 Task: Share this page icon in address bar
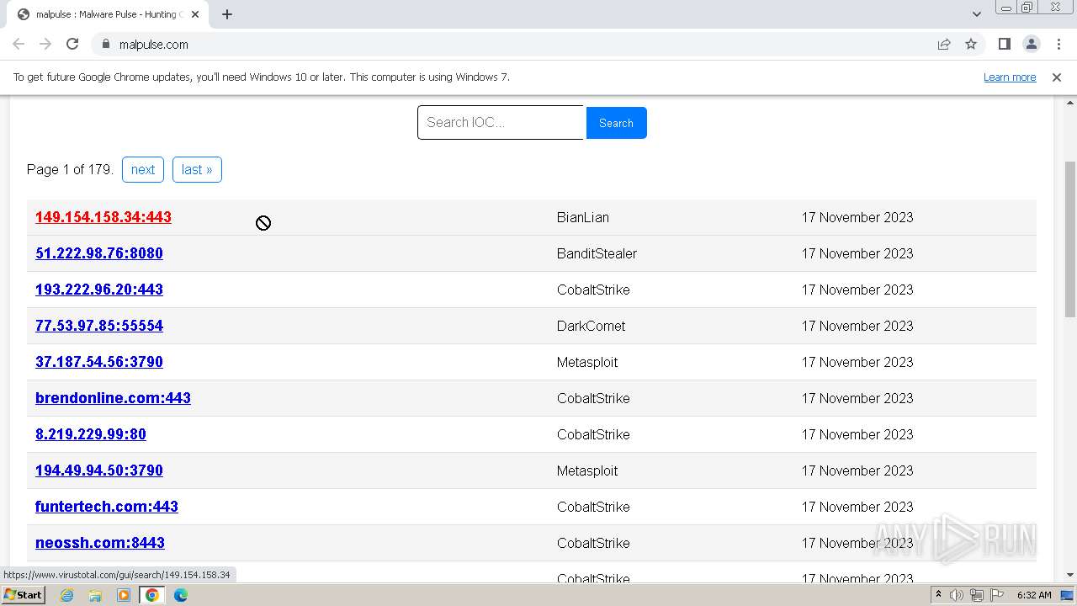point(944,44)
